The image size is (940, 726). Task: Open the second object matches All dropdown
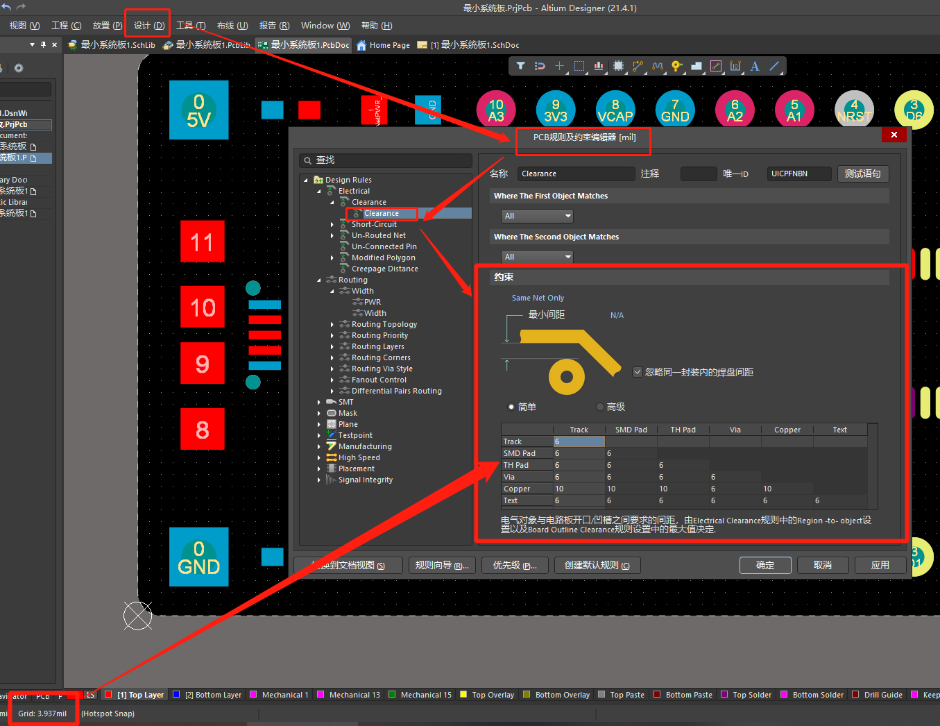(x=537, y=257)
